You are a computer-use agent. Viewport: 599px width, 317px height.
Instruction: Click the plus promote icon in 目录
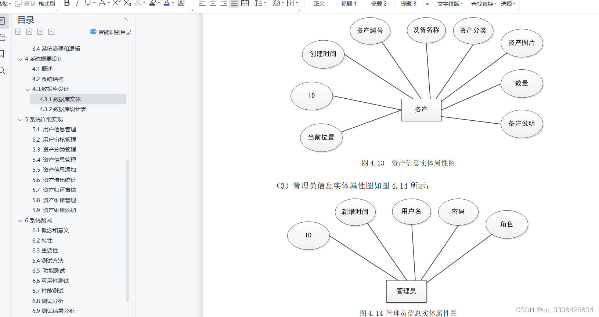point(40,32)
